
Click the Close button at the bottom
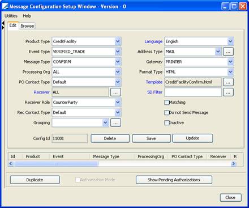(x=230, y=198)
